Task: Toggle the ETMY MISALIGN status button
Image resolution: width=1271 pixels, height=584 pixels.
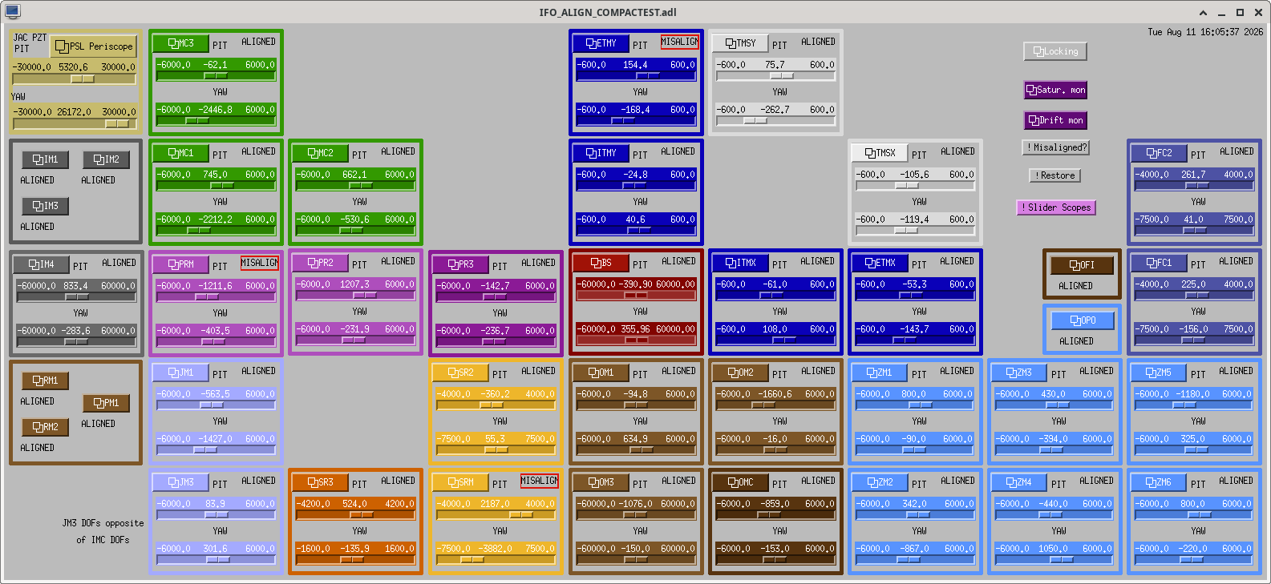Action: [x=679, y=42]
